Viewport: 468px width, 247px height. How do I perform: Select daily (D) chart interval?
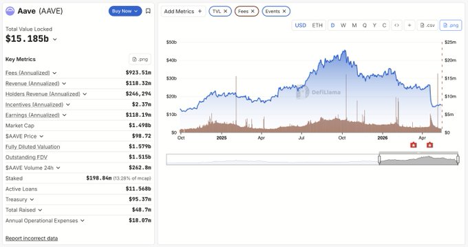click(333, 25)
